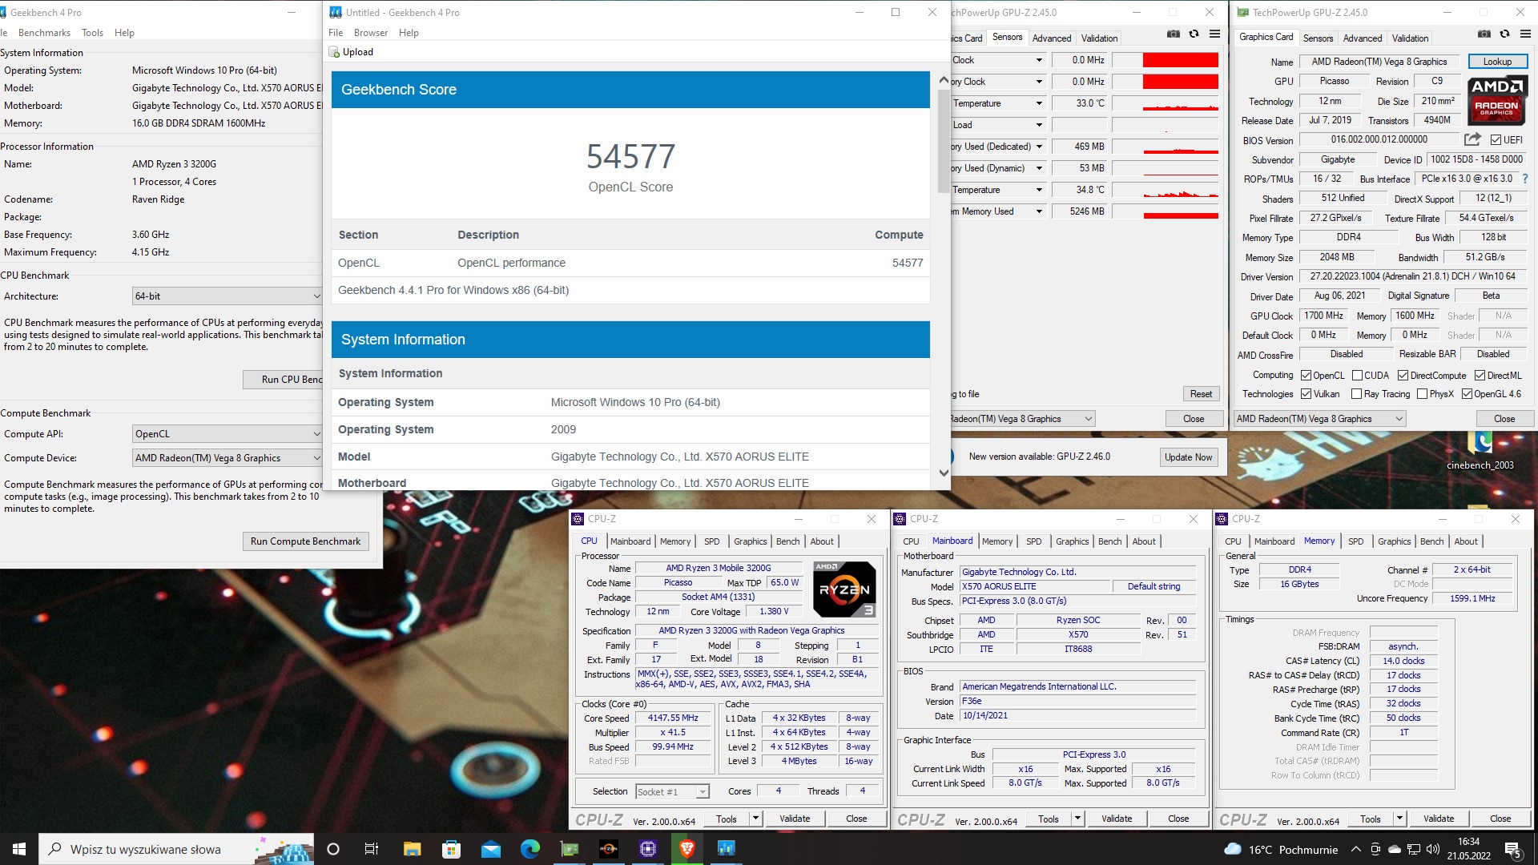Switch to Advanced tab in GPU-Z Graphics Card window
This screenshot has width=1538, height=865.
(x=1363, y=38)
